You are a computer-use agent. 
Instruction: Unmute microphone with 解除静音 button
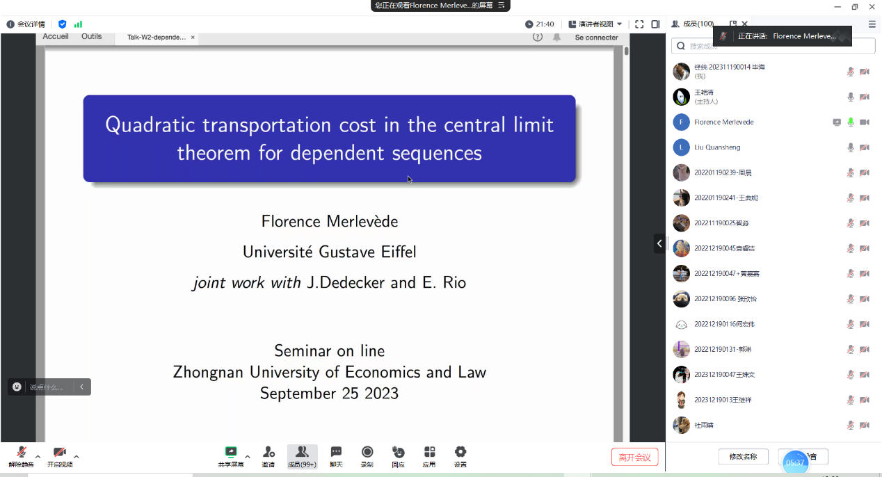tap(21, 455)
